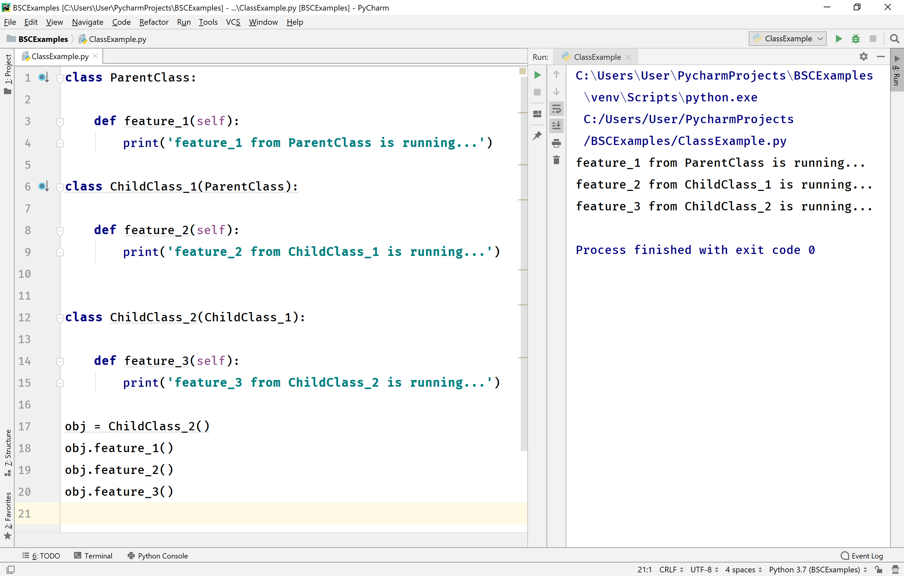The image size is (904, 576).
Task: Open Run panel settings gear
Action: [x=863, y=57]
